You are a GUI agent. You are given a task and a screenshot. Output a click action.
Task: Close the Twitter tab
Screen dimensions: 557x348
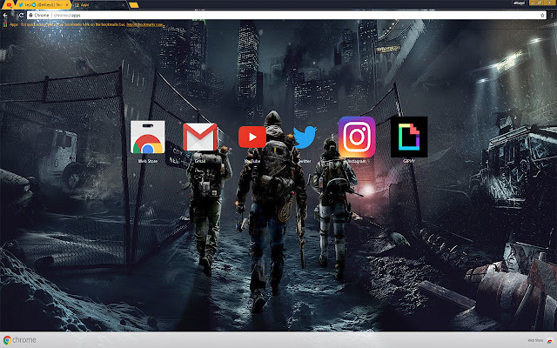[x=67, y=5]
